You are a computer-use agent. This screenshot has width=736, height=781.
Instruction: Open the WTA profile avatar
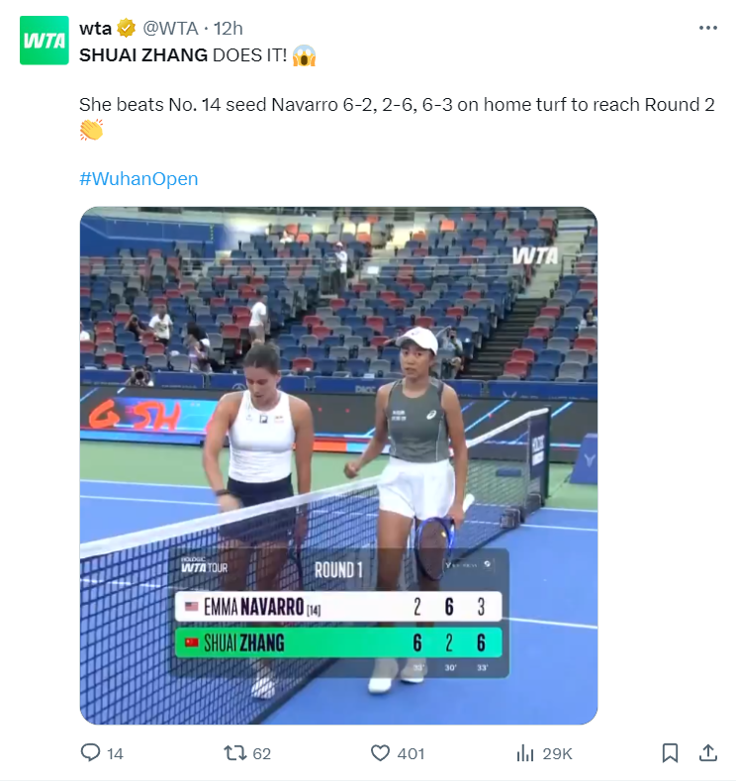(x=44, y=40)
